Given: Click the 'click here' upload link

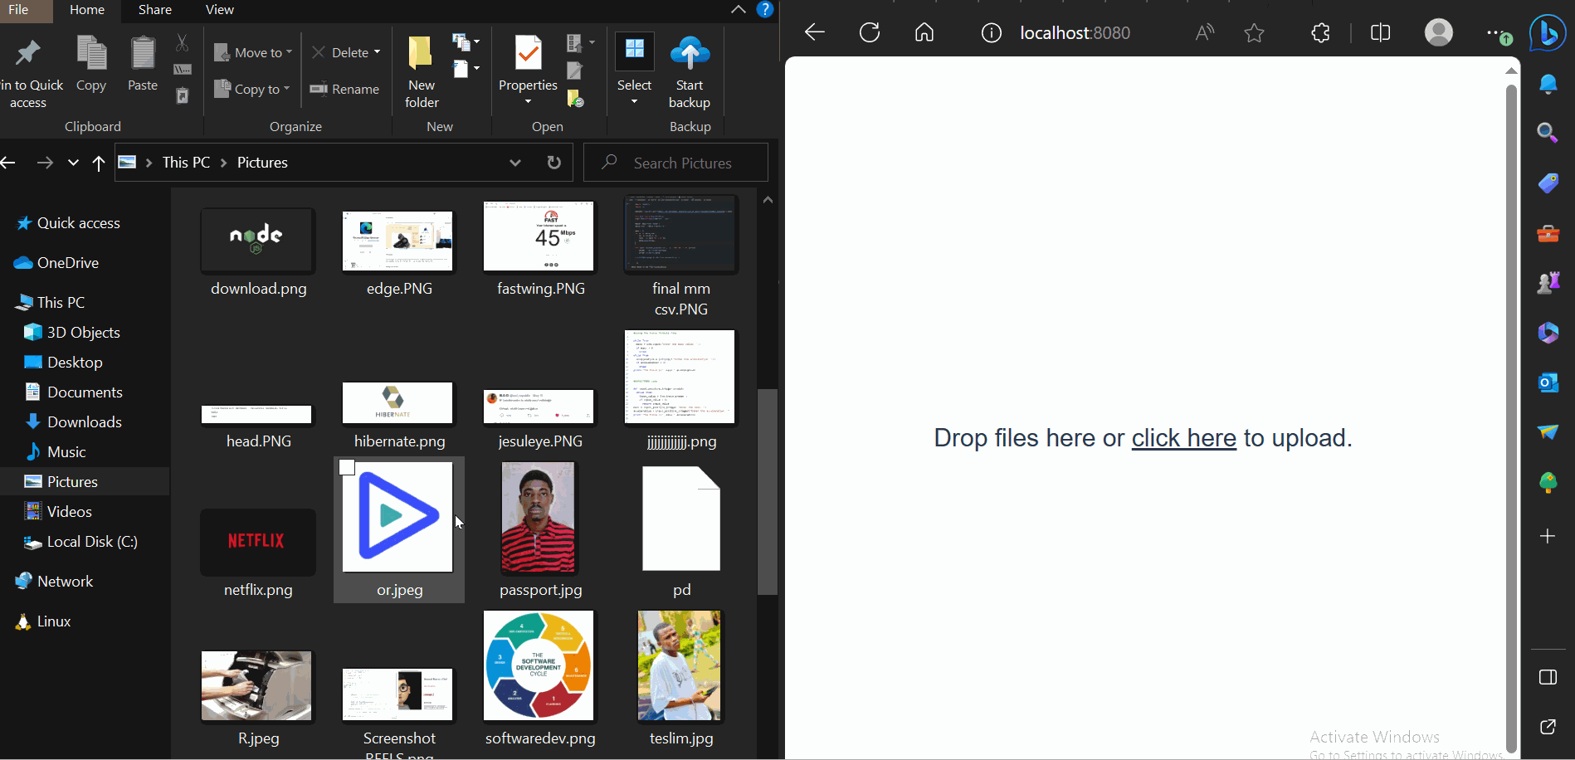Looking at the screenshot, I should coord(1184,438).
